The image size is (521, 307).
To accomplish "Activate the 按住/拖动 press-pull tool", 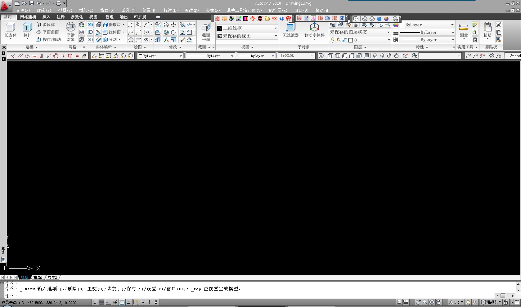I will [x=49, y=39].
